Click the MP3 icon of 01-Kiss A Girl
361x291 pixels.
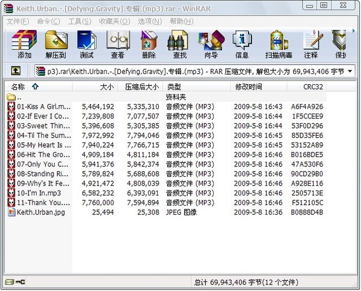pyautogui.click(x=11, y=106)
